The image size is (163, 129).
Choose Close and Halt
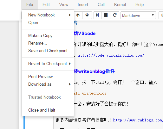point(48,110)
